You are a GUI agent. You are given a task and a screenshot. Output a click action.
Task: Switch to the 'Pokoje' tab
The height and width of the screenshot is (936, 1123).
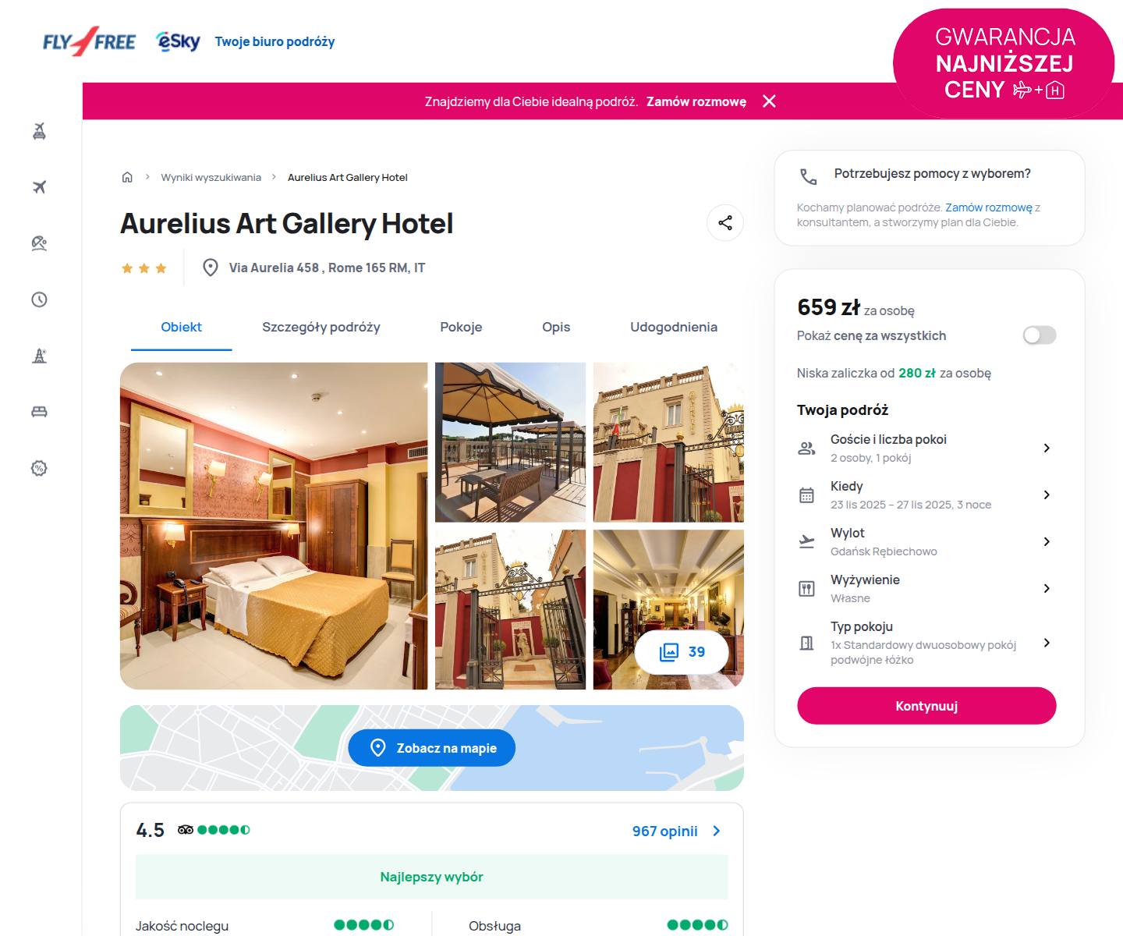(461, 327)
